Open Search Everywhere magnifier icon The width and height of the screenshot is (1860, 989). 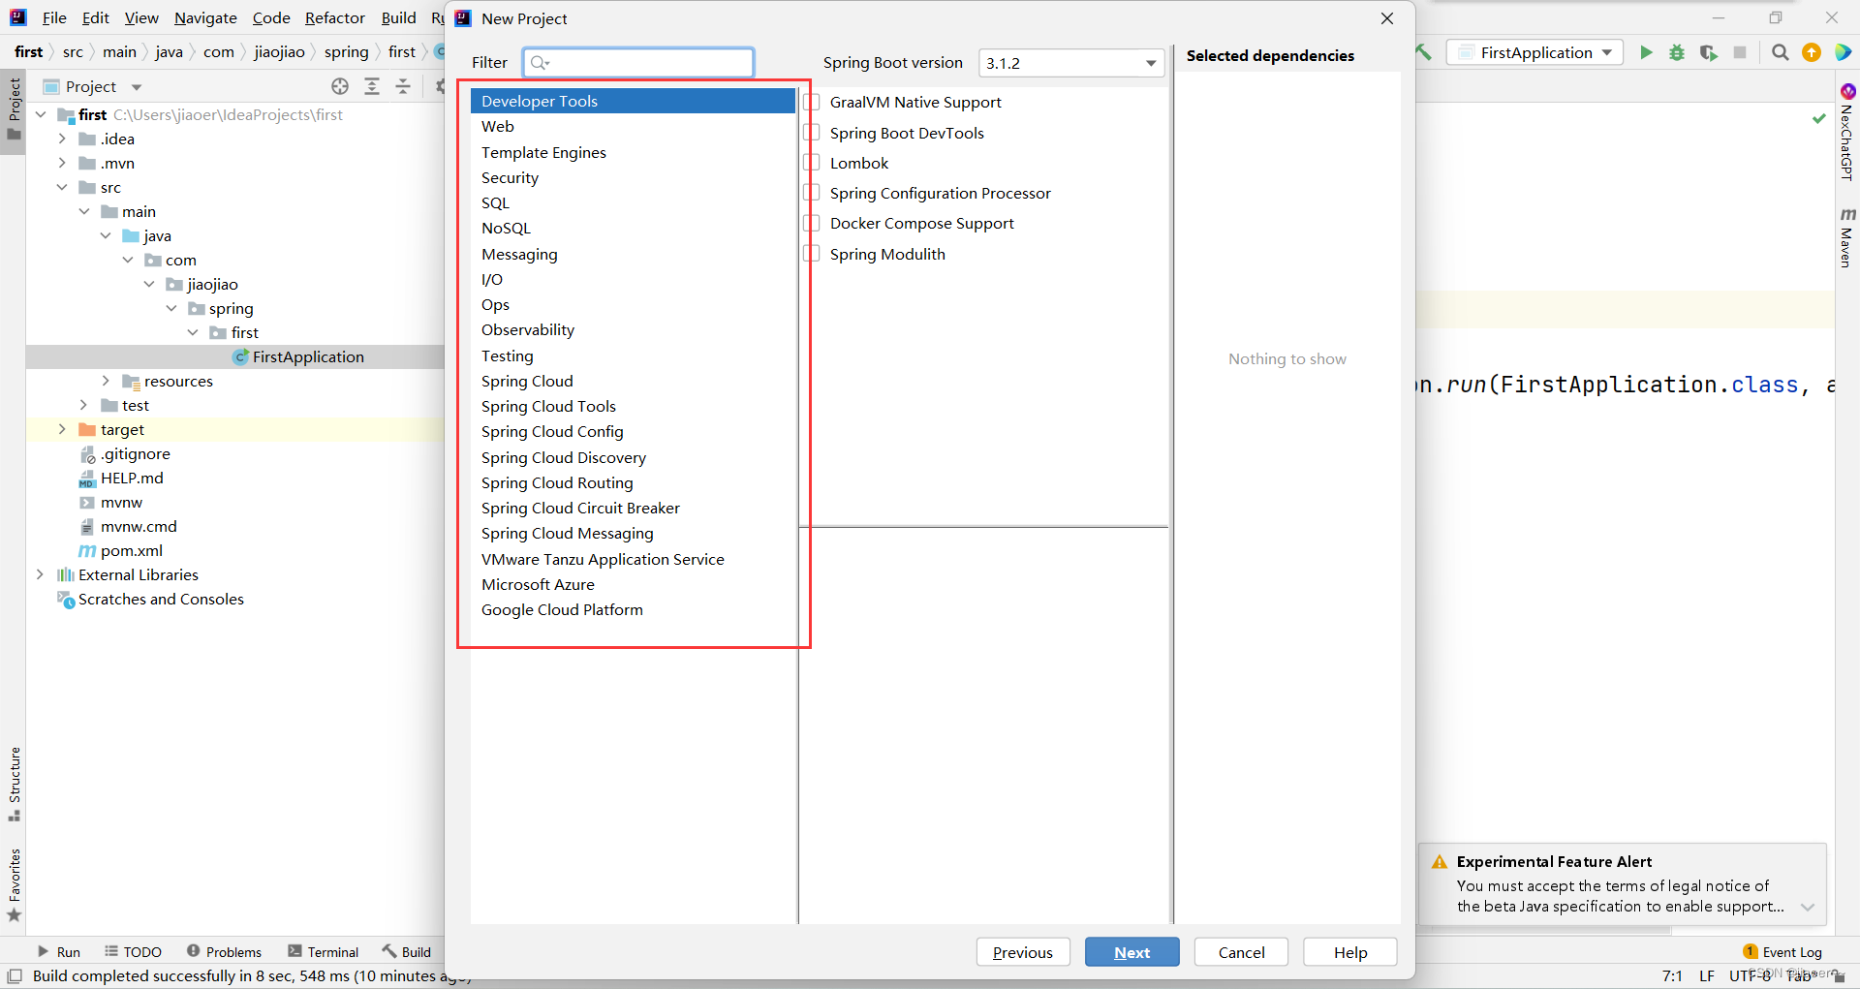pos(1781,52)
